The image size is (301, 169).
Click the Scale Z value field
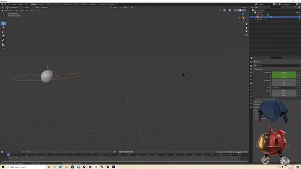click(284, 95)
